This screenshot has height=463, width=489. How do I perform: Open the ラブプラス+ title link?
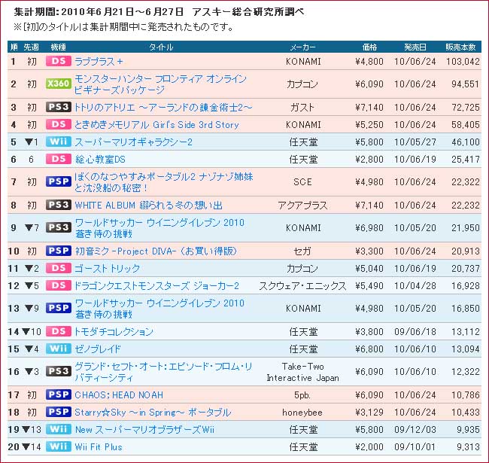pos(99,62)
